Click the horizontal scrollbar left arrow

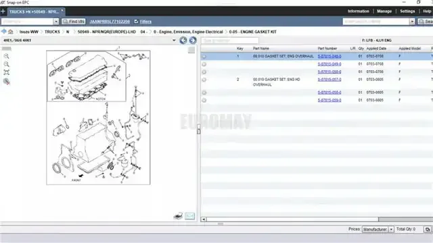[204, 219]
